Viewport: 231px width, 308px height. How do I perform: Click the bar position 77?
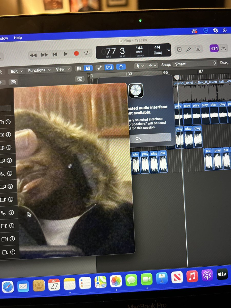tap(111, 52)
